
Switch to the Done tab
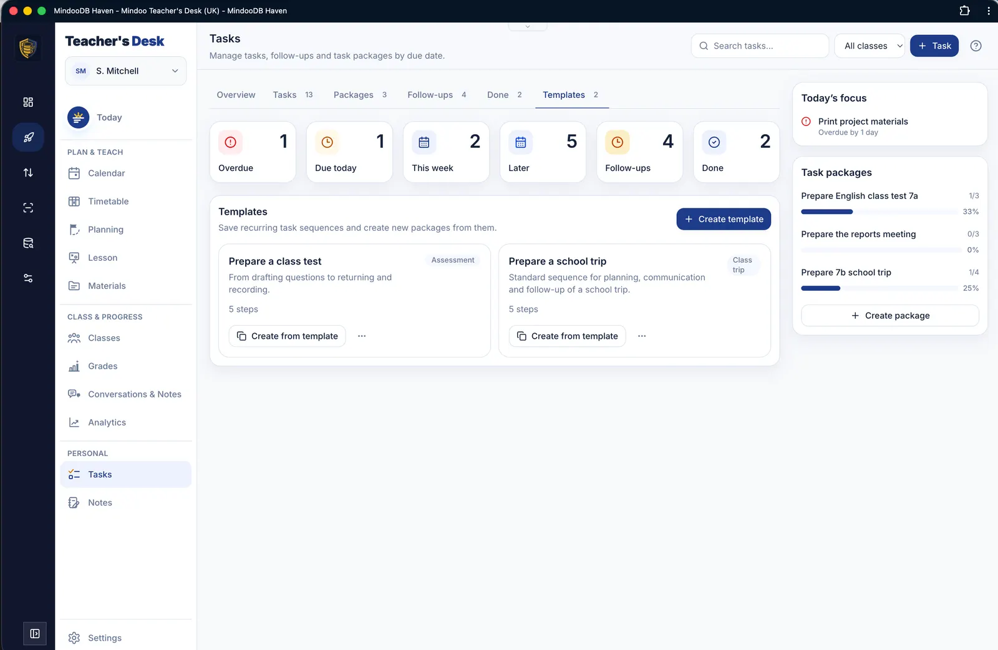[504, 95]
